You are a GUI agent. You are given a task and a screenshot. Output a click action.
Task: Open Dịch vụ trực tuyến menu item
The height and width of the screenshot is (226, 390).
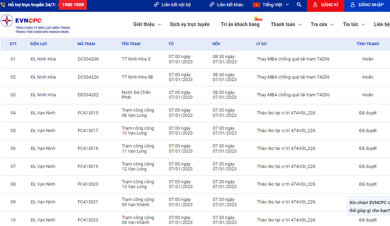(190, 24)
